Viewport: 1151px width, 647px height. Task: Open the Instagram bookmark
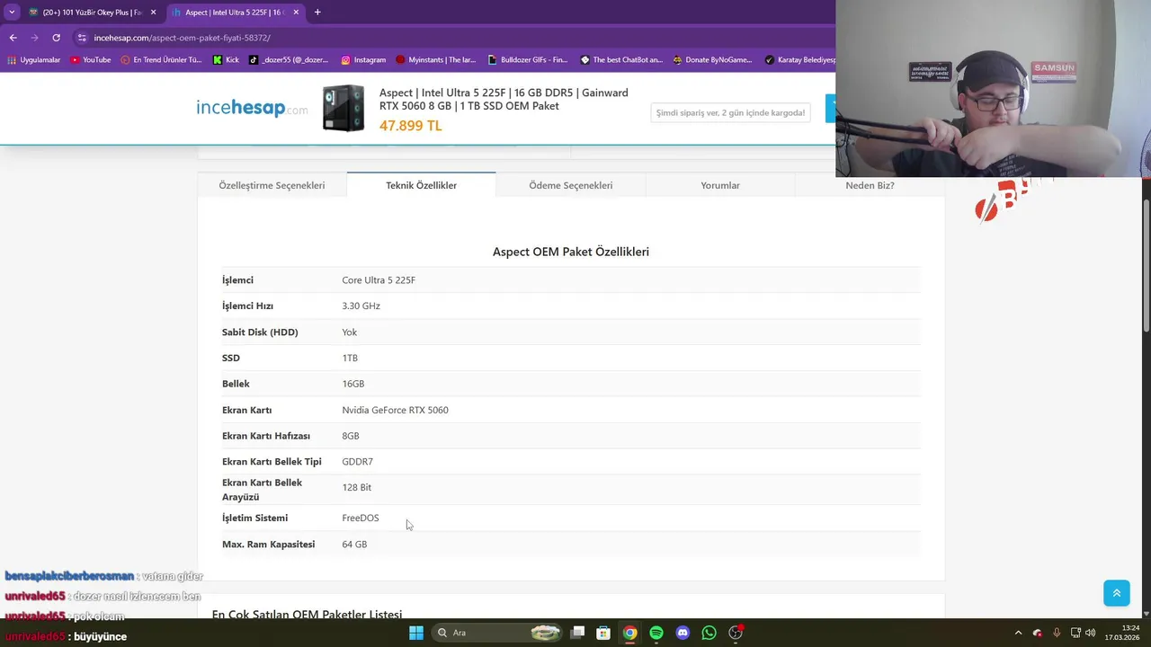click(x=363, y=60)
